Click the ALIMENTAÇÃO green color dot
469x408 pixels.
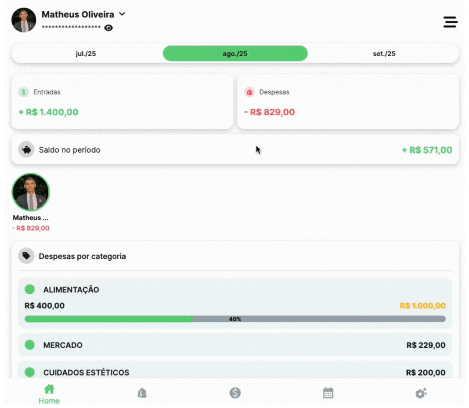tap(29, 290)
